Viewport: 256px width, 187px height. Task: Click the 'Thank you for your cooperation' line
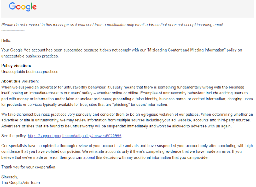[29, 167]
